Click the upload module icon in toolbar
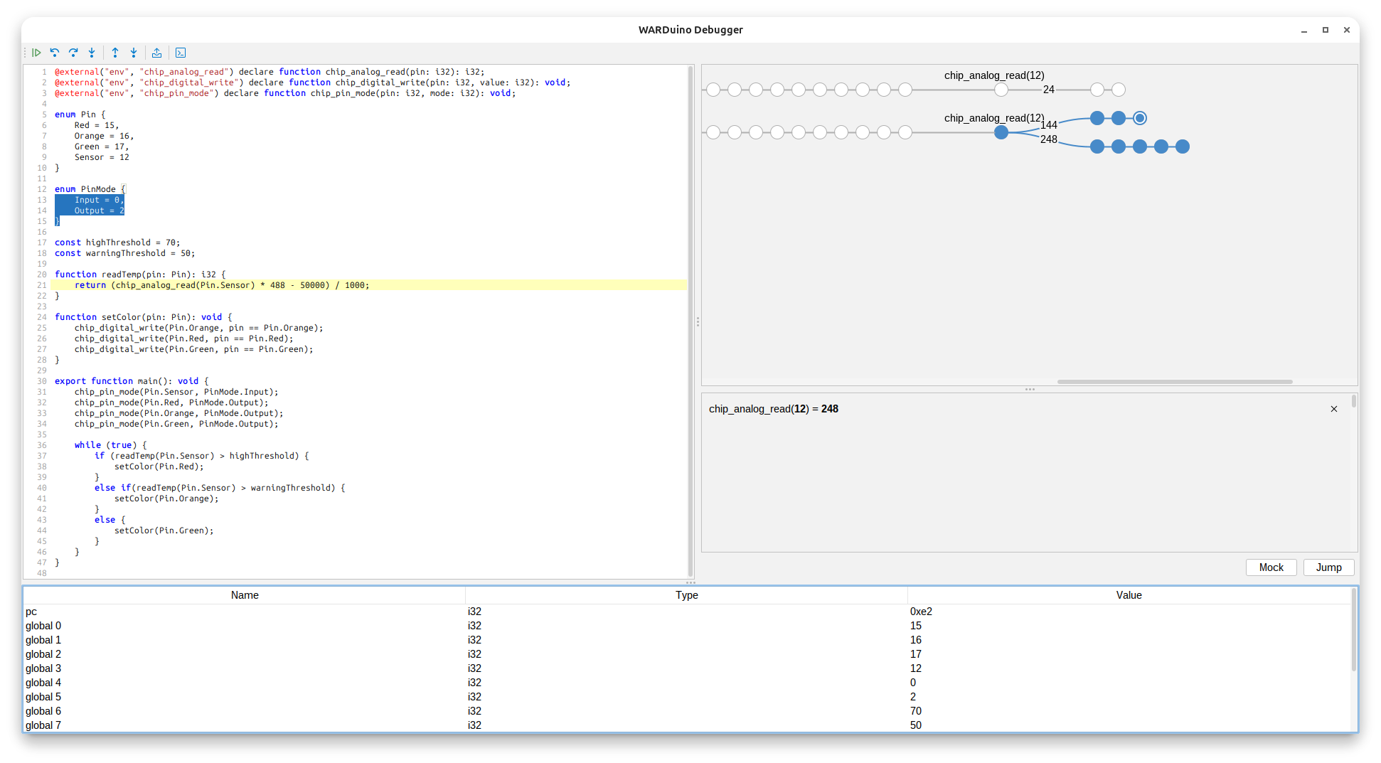Image resolution: width=1381 pixels, height=763 pixels. tap(157, 53)
